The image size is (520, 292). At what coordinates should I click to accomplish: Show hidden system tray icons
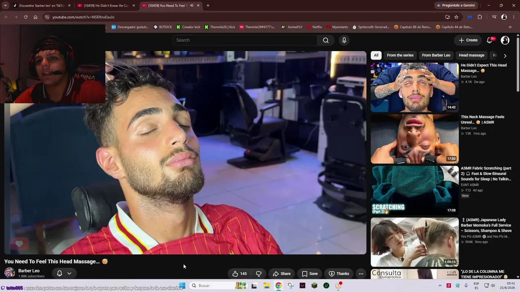[x=440, y=286]
